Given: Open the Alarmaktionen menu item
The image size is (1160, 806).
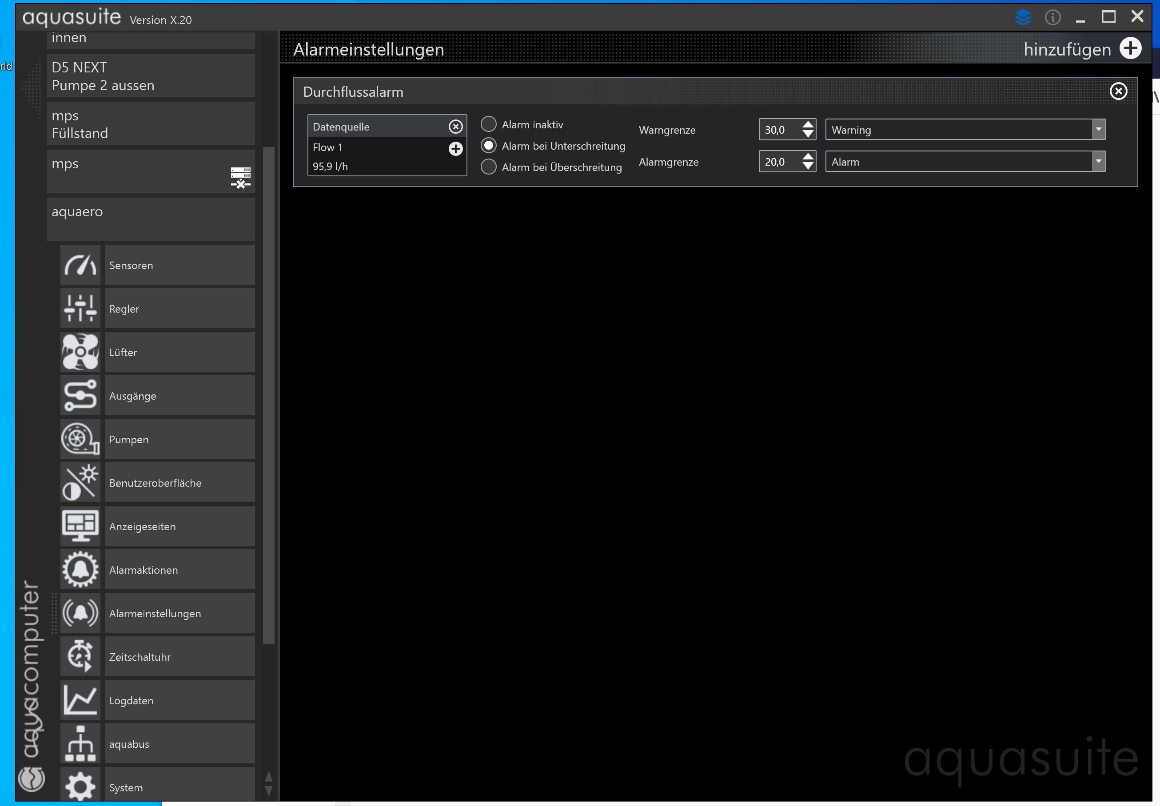Looking at the screenshot, I should point(179,569).
